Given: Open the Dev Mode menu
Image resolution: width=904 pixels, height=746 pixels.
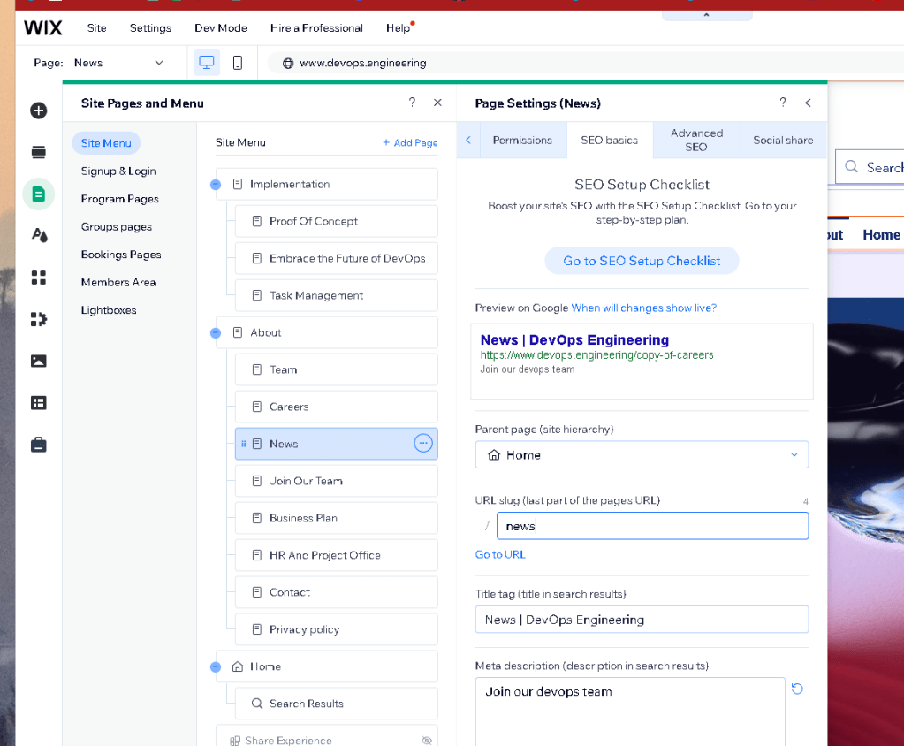Looking at the screenshot, I should click(x=221, y=27).
